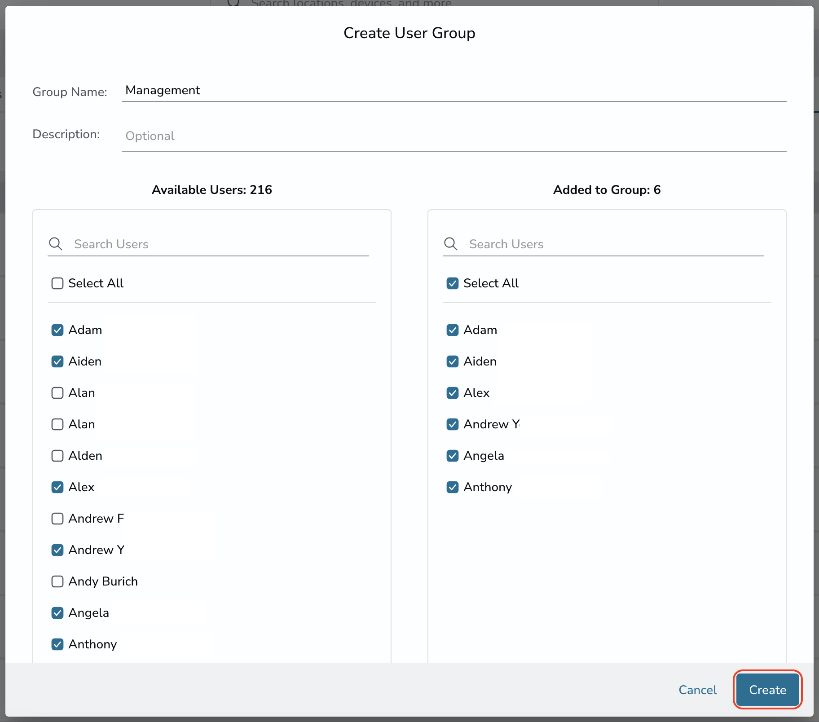Focus the Group Name field containing Management

(x=454, y=91)
